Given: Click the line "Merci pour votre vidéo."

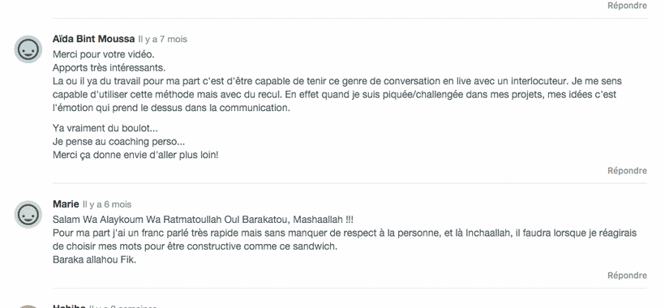Looking at the screenshot, I should coord(104,54).
